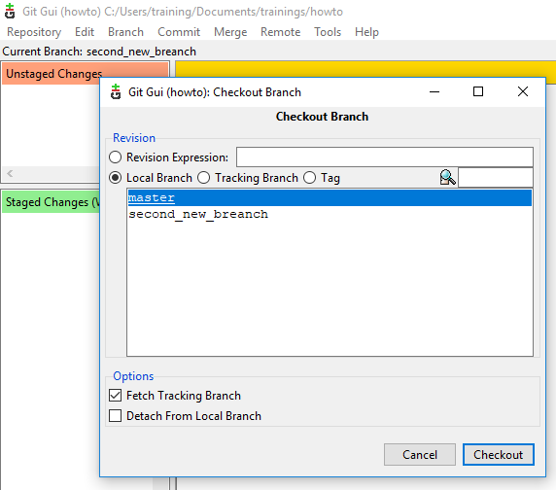Click the Cancel button
Viewport: 556px width, 490px height.
coord(420,455)
